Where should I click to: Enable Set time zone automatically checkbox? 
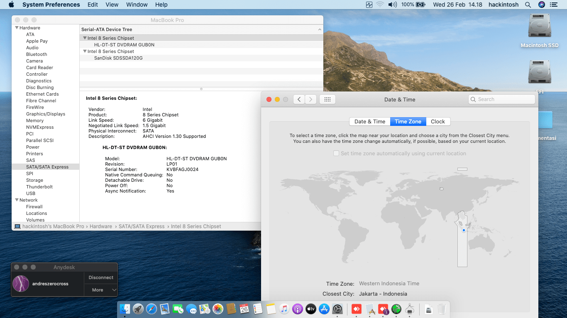tap(336, 153)
